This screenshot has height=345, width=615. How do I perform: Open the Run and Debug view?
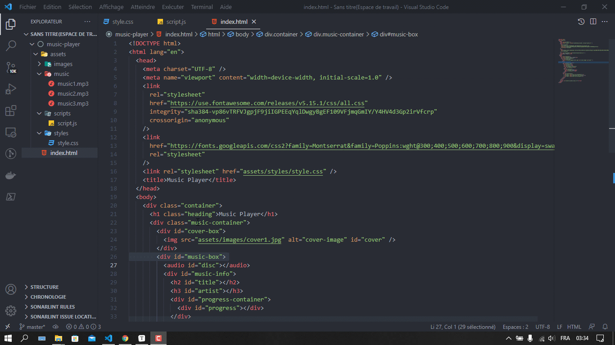coord(11,88)
